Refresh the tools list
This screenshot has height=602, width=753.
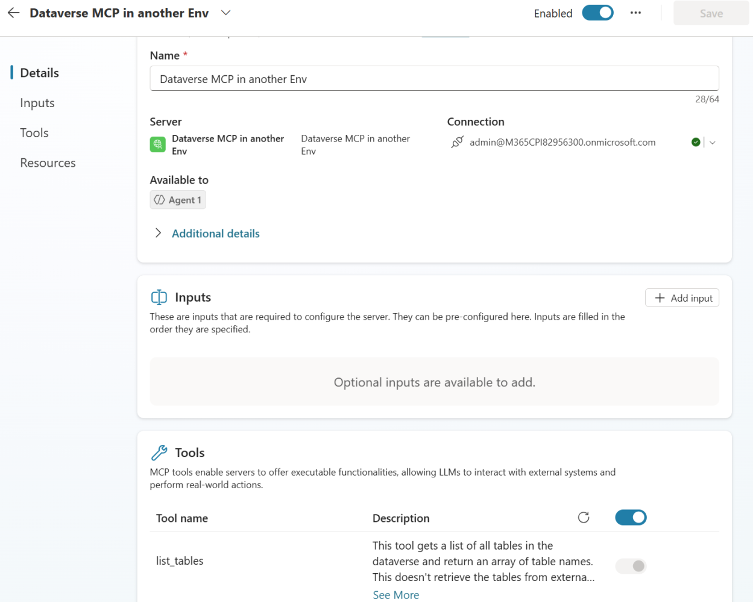point(583,518)
